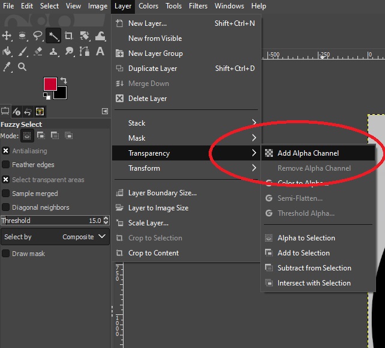The height and width of the screenshot is (348, 385).
Task: Swap foreground and background colors
Action: click(x=64, y=80)
